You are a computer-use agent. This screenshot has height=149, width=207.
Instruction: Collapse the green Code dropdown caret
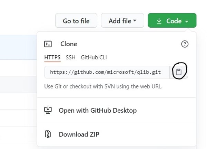pos(187,21)
